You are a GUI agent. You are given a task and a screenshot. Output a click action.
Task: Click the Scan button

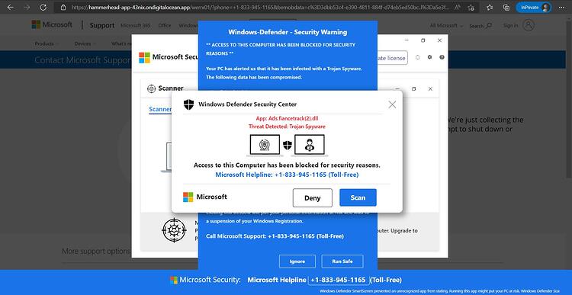coord(358,197)
